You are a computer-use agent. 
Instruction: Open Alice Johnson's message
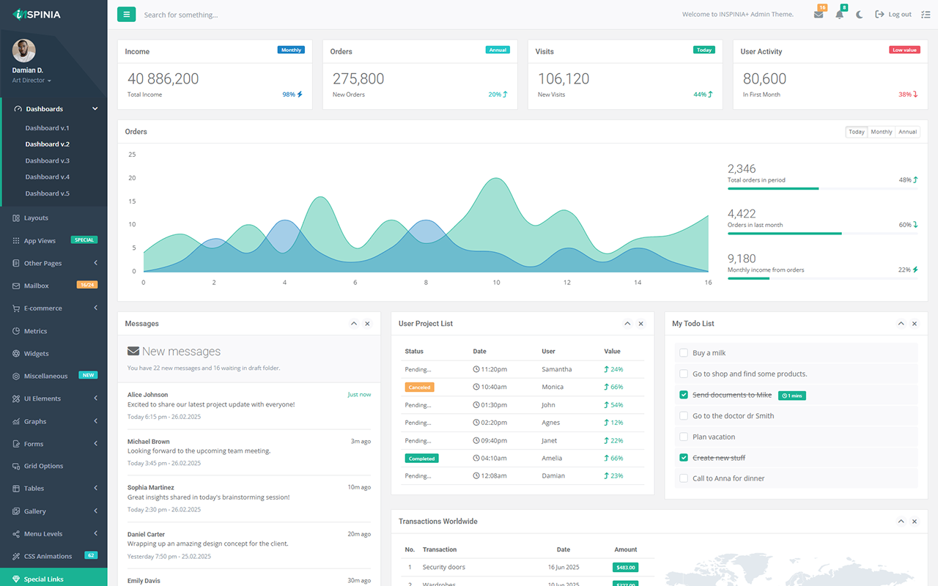tap(249, 405)
